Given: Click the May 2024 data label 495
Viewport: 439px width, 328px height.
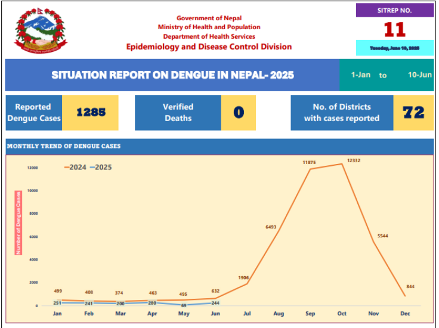Looking at the screenshot, I should pos(183,294).
